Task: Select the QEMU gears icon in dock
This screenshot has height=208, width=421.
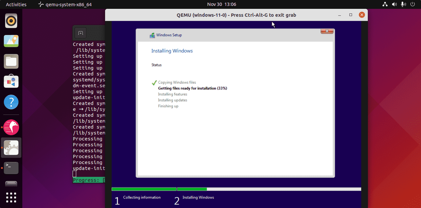Action: click(11, 148)
